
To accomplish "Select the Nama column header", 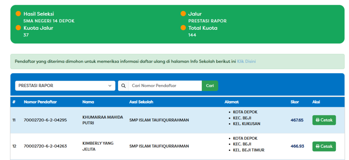I will click(x=88, y=102).
